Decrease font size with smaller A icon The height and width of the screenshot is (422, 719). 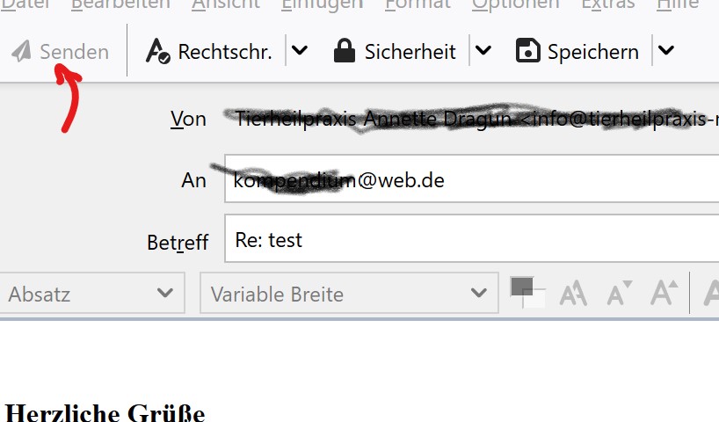(619, 293)
